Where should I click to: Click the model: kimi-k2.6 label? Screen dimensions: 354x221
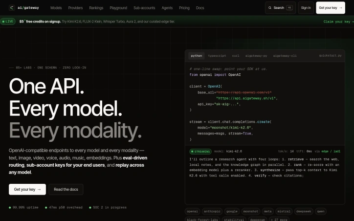228,152
